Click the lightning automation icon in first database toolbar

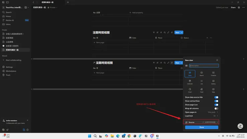(x=161, y=32)
